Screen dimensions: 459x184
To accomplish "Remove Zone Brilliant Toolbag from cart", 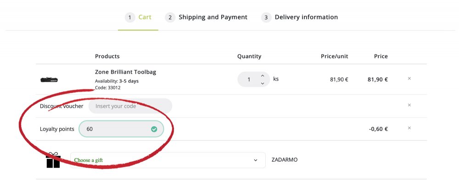I will [x=409, y=79].
